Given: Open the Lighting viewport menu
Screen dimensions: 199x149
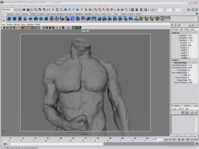Looking at the screenshot, I should tap(17, 24).
